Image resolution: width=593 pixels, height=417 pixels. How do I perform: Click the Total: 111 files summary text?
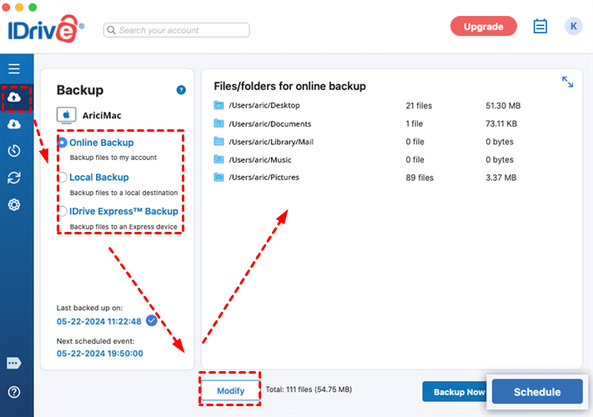(x=309, y=389)
